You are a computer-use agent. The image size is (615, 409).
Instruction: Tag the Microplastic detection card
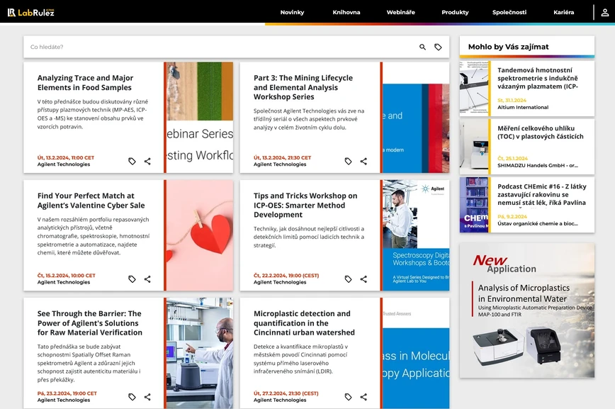pos(349,397)
